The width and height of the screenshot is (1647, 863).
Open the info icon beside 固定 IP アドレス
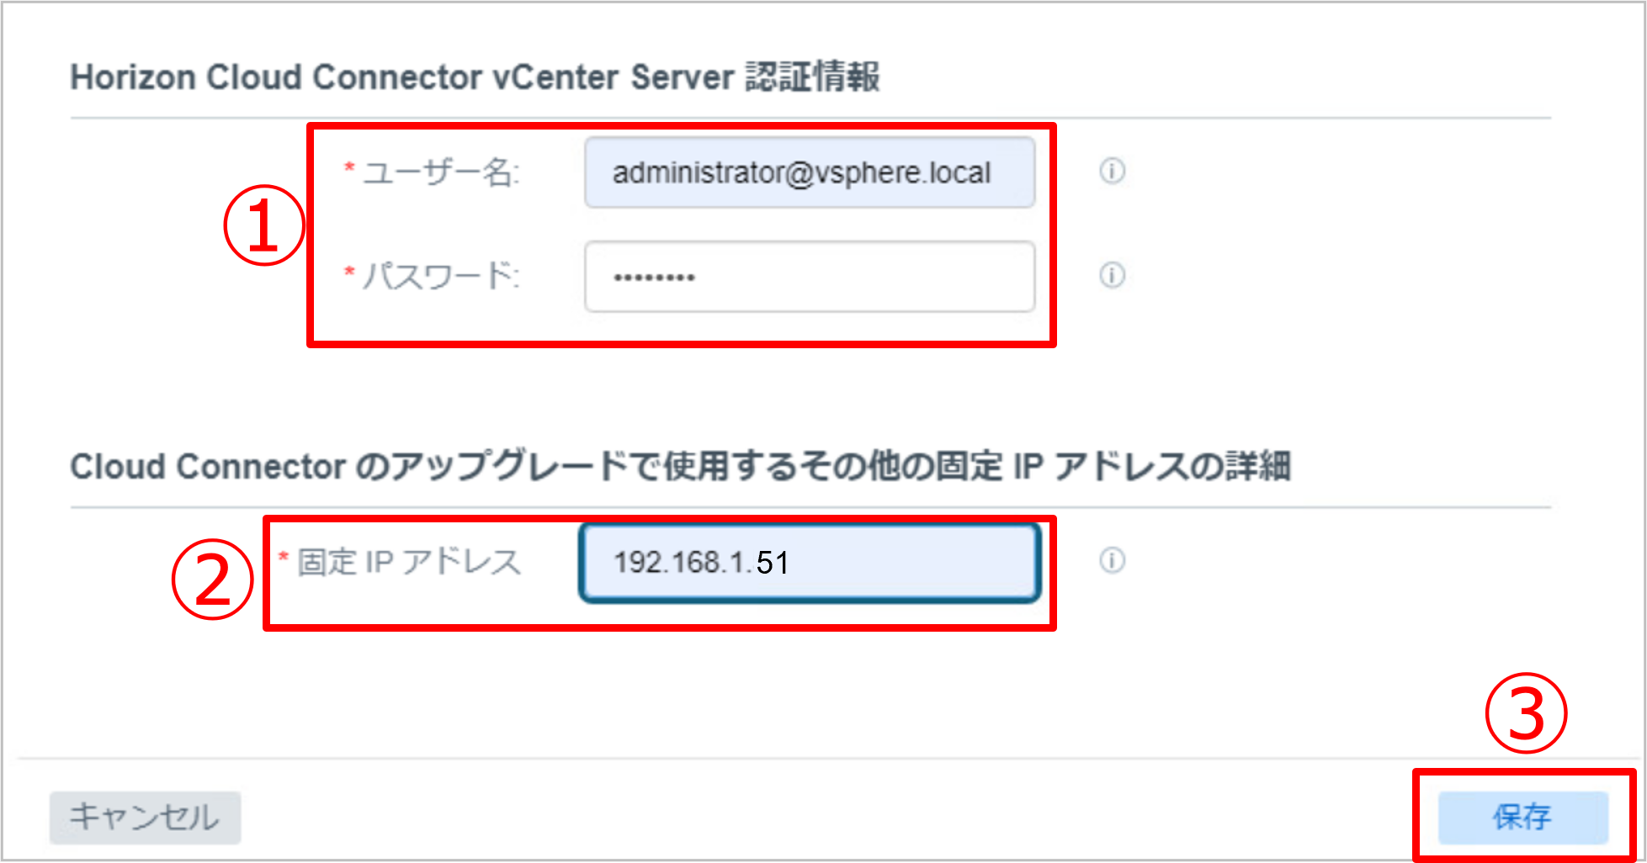pyautogui.click(x=1112, y=560)
